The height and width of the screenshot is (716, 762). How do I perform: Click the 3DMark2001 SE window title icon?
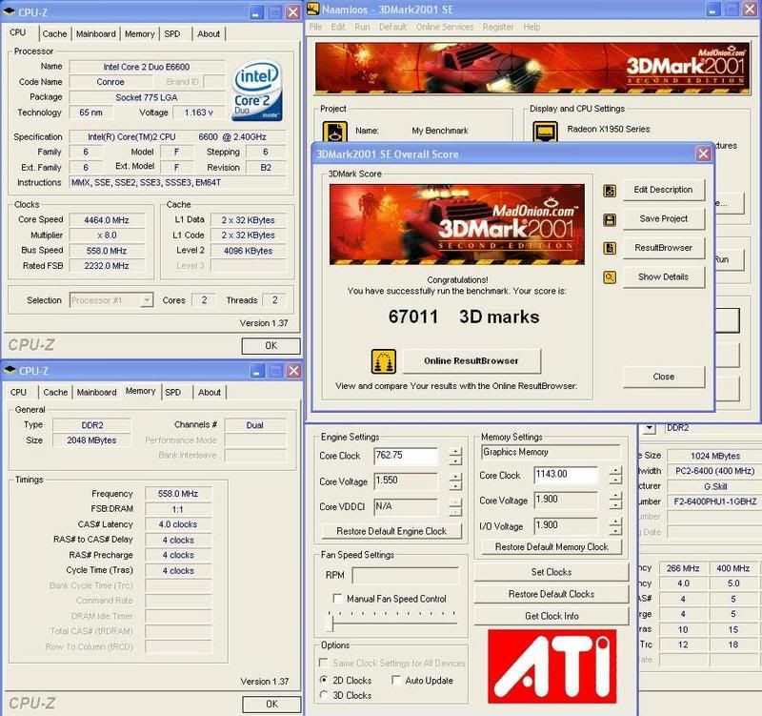point(313,9)
